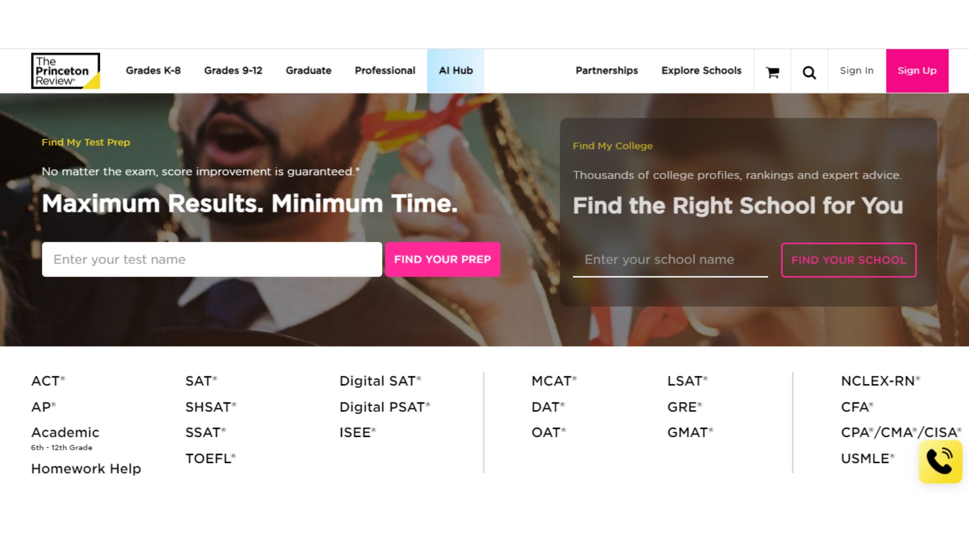Click Sign Up to register
The image size is (969, 545).
coord(917,71)
